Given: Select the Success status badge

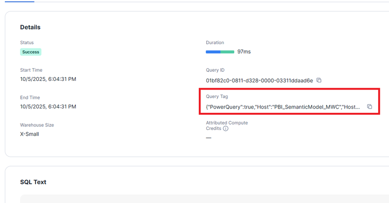Looking at the screenshot, I should [x=31, y=52].
